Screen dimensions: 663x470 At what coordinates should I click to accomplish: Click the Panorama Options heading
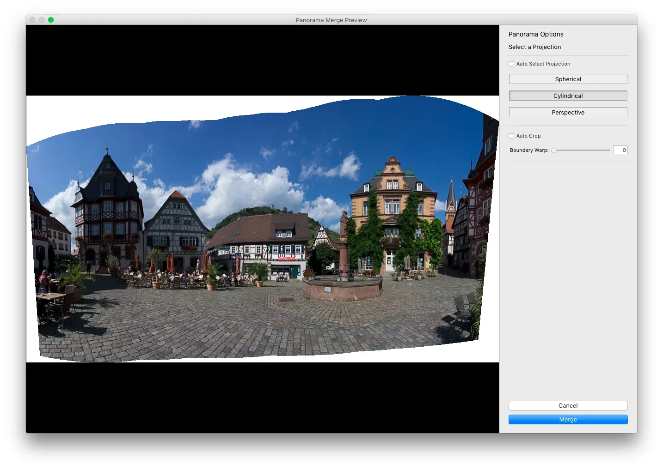click(x=536, y=34)
